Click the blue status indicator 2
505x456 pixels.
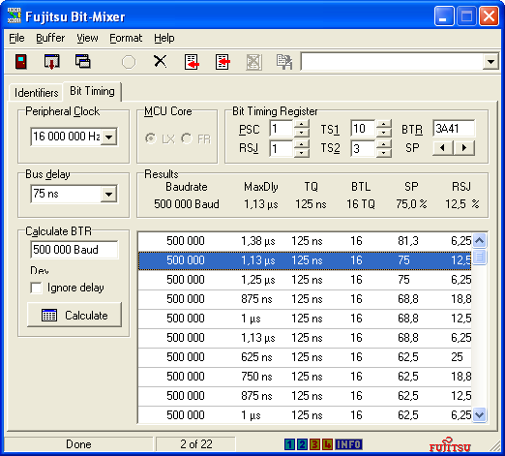302,444
